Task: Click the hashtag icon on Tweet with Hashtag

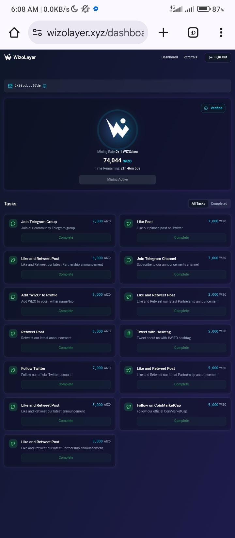Action: pyautogui.click(x=129, y=334)
